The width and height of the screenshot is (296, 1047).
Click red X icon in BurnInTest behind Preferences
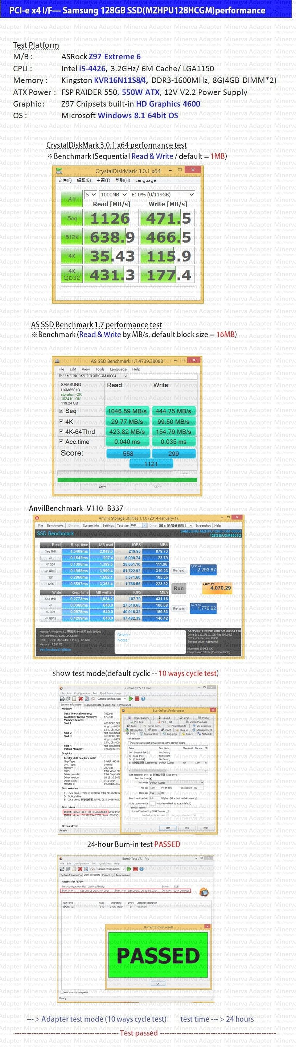[81, 699]
